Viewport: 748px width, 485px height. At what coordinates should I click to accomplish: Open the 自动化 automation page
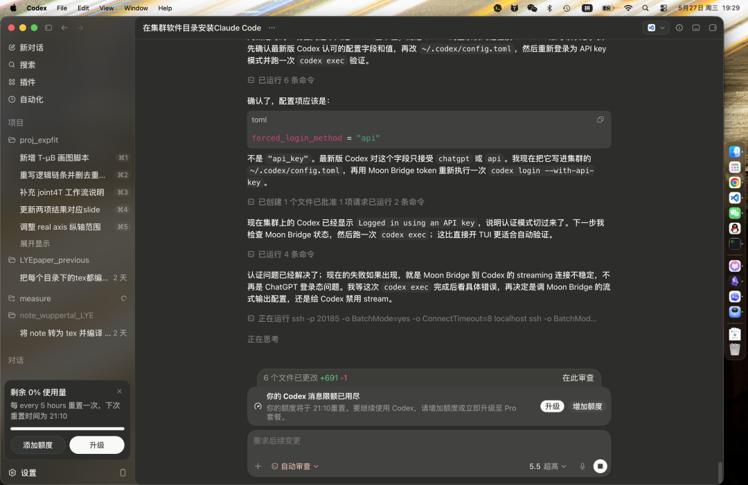[31, 99]
